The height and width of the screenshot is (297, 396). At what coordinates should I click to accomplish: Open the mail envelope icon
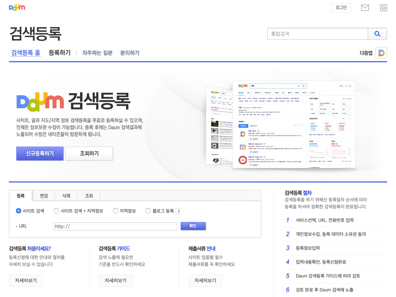click(365, 8)
